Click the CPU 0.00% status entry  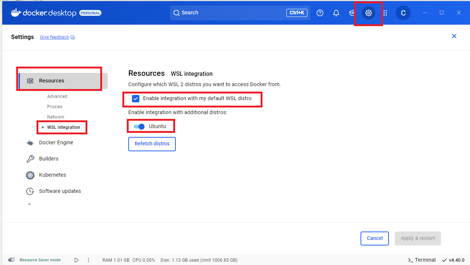pos(144,260)
